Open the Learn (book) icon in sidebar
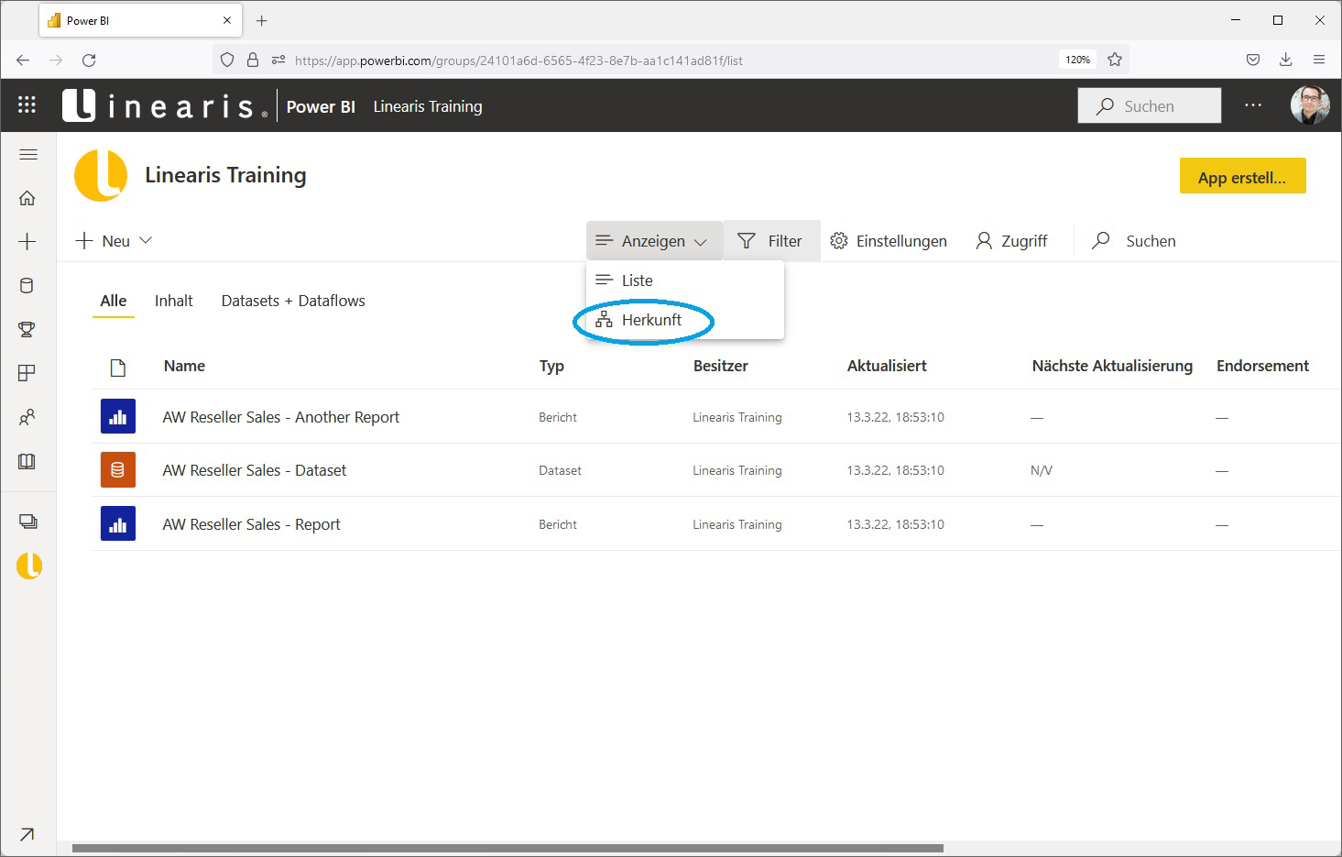The image size is (1342, 857). tap(27, 461)
